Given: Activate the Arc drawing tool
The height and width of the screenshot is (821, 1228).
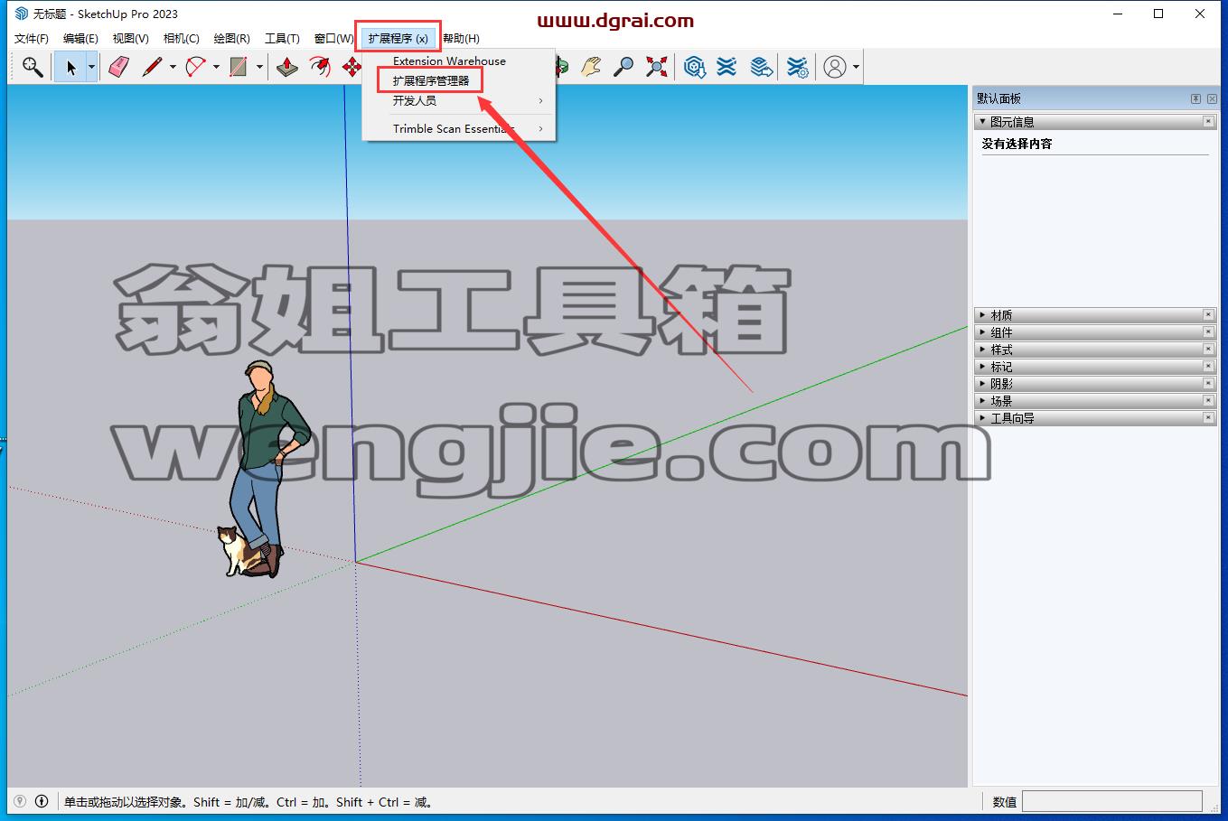Looking at the screenshot, I should [195, 67].
